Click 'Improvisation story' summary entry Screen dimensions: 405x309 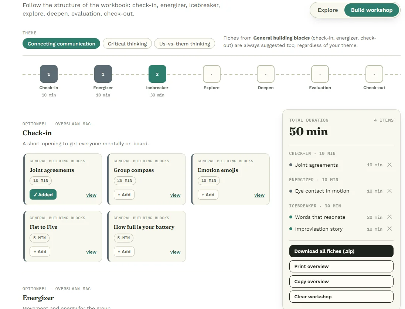(x=319, y=229)
